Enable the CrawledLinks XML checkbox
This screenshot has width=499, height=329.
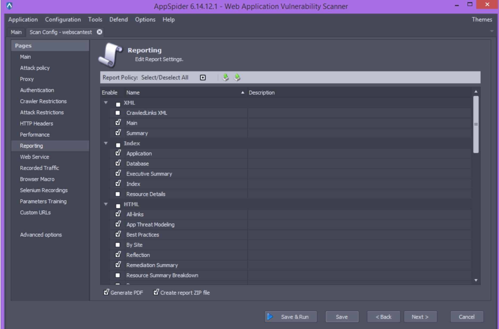click(118, 113)
